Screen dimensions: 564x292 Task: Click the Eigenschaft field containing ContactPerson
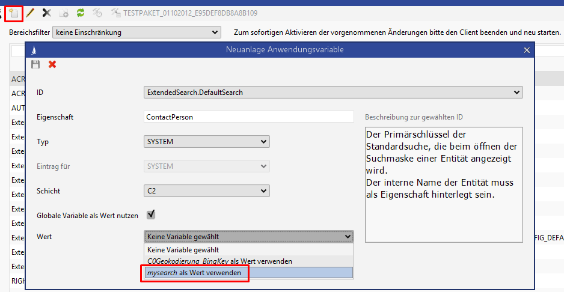[249, 117]
